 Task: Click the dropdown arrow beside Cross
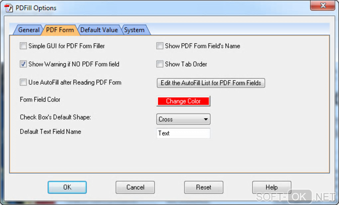pyautogui.click(x=206, y=119)
